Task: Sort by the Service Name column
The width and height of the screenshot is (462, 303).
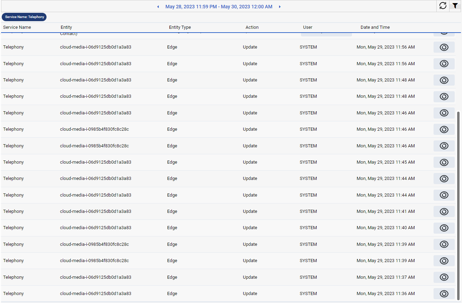Action: tap(17, 27)
